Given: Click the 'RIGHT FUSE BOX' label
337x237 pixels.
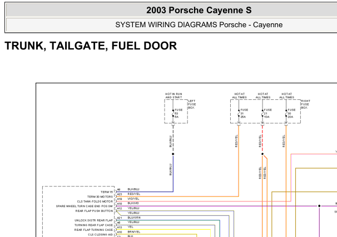Looking at the screenshot, I should tap(306, 104).
